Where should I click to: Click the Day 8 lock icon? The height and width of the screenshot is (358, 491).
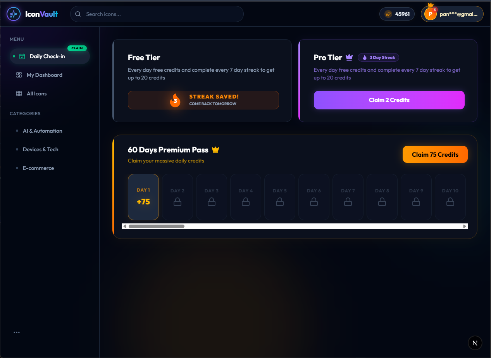click(382, 202)
